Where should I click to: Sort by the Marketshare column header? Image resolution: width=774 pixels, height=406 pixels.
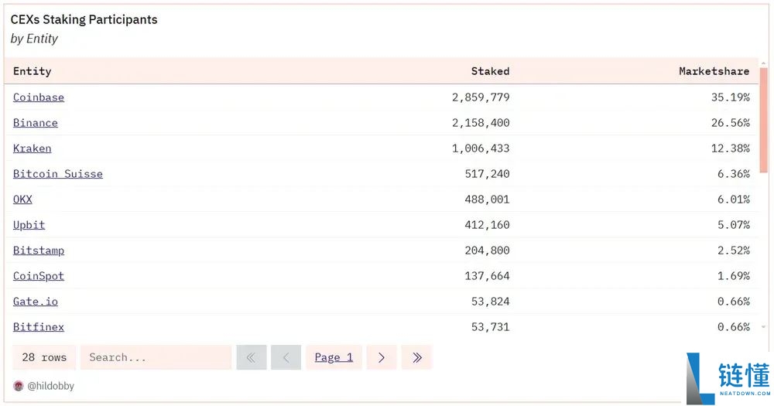[x=714, y=71]
